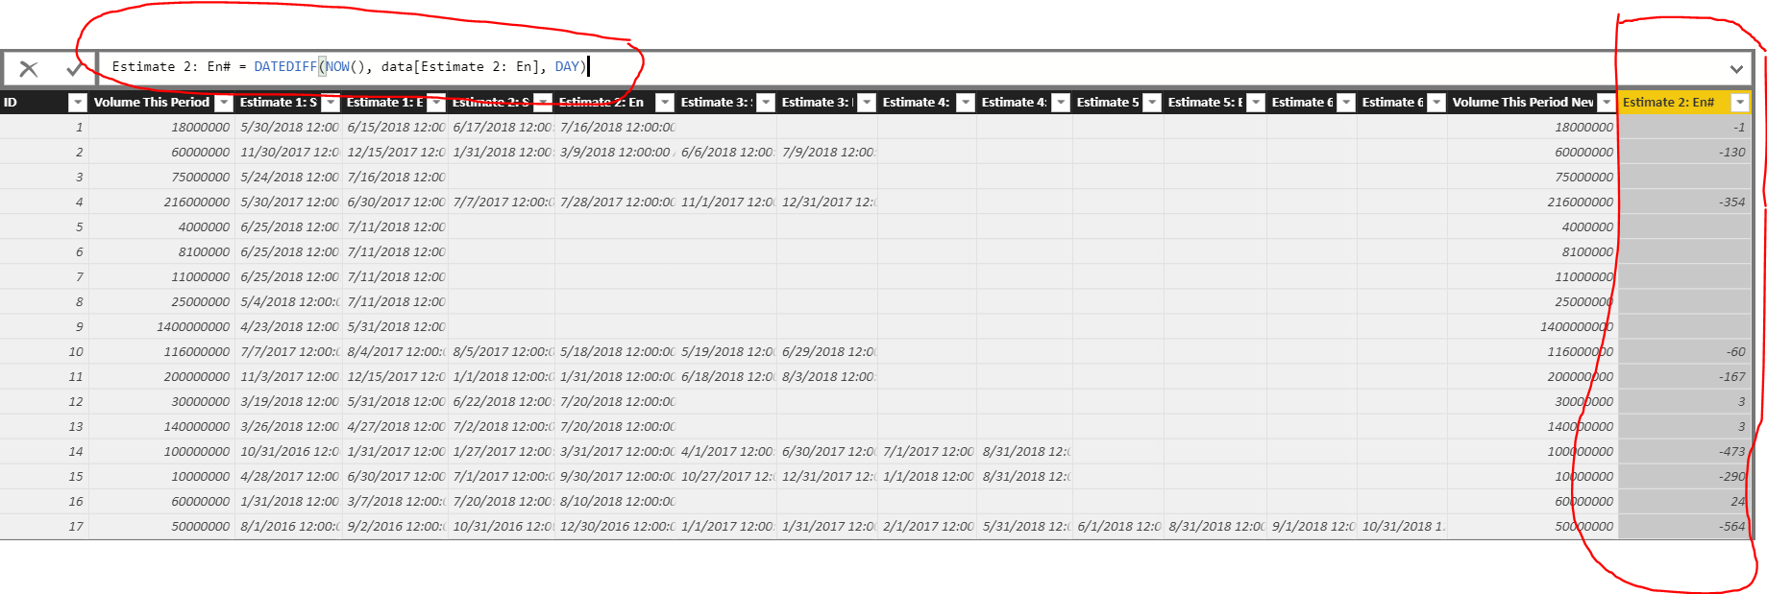Click the 6/22/2018 date cell
The height and width of the screenshot is (594, 1767).
pos(502,402)
